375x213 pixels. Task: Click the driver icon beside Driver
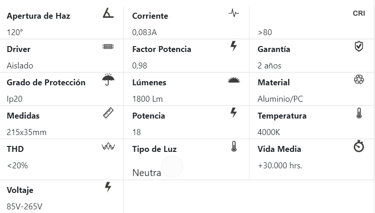click(x=108, y=47)
